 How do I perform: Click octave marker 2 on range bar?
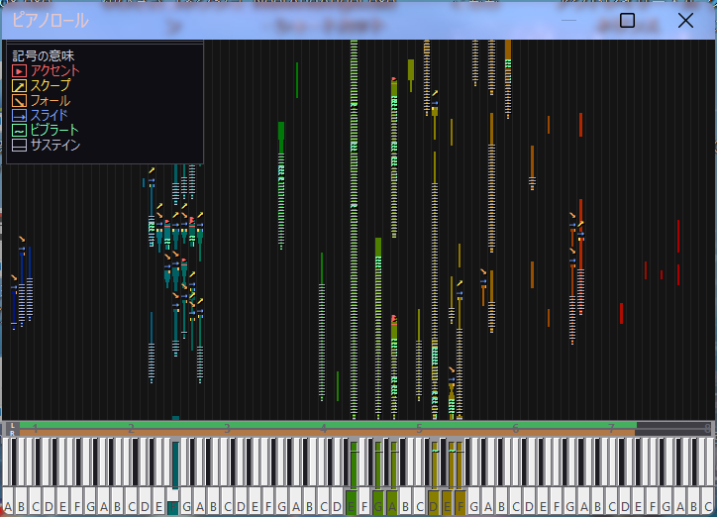click(132, 428)
